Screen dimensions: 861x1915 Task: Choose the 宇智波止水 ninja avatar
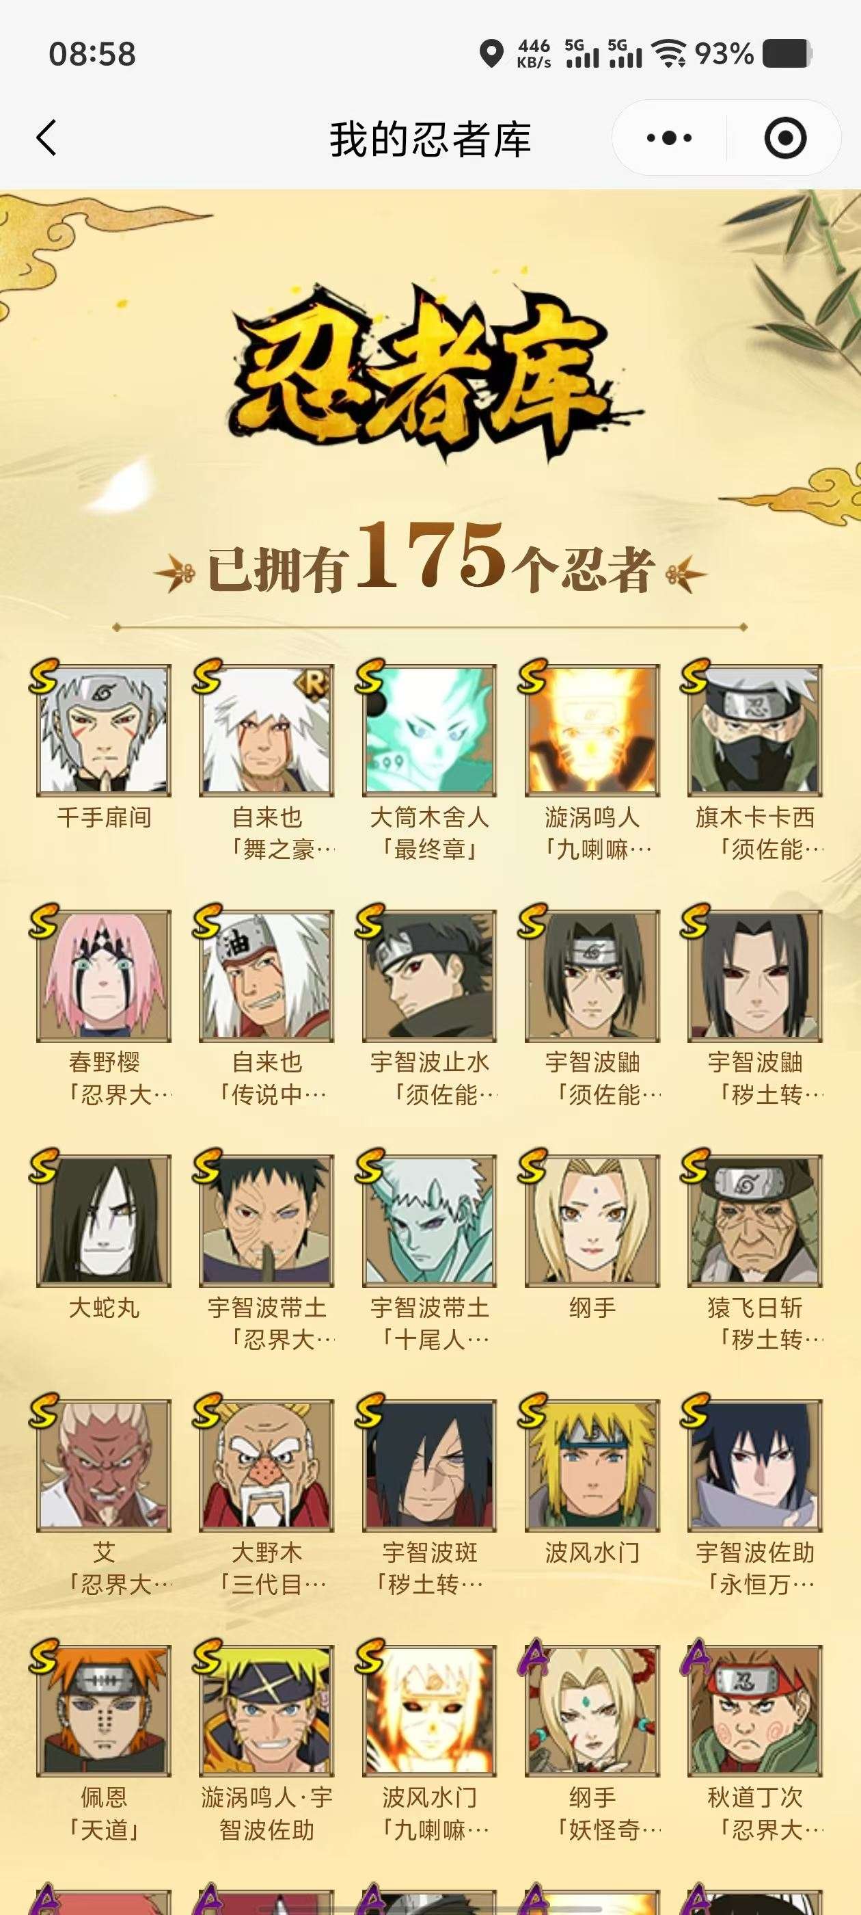430,975
